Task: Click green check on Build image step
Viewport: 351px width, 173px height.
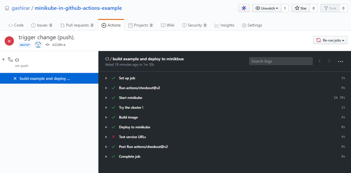Action: point(113,117)
